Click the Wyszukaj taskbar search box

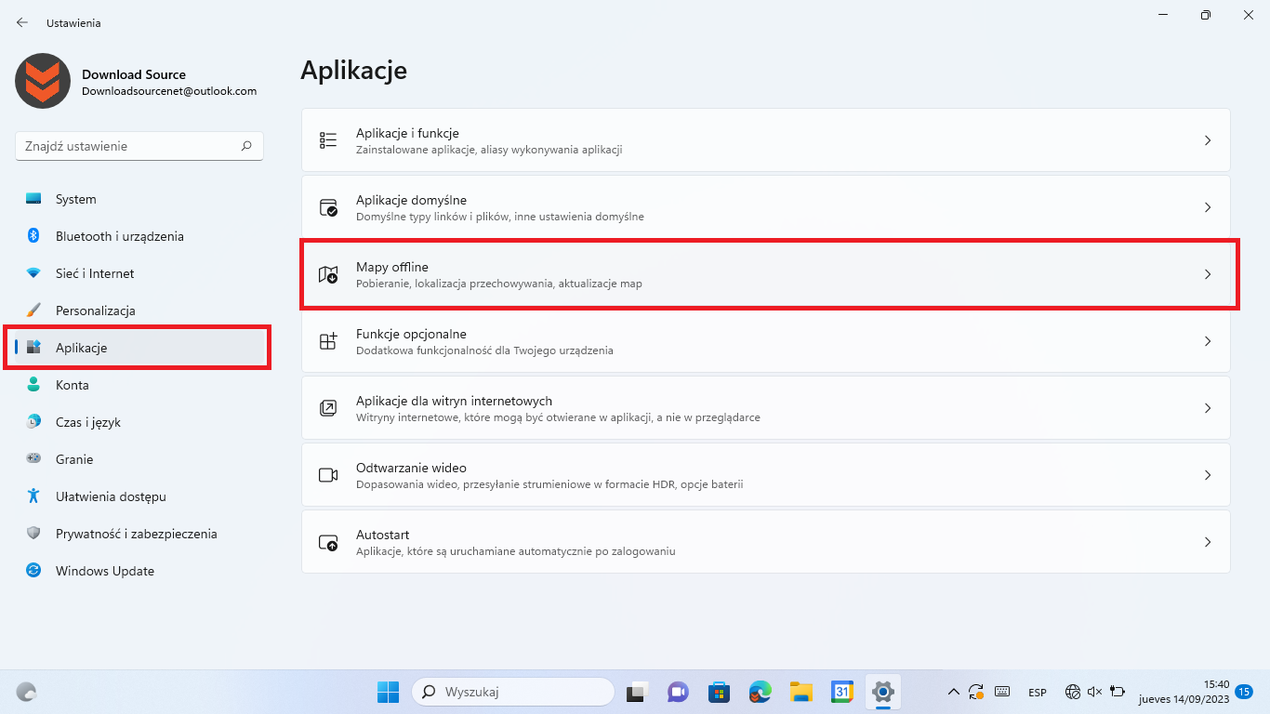pyautogui.click(x=513, y=692)
